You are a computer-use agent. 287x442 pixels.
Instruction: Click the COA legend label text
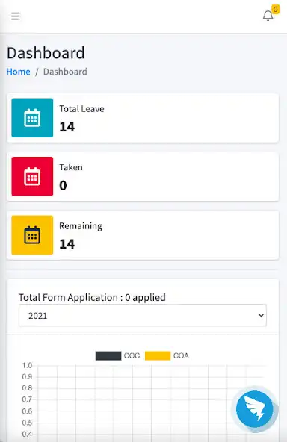click(181, 355)
